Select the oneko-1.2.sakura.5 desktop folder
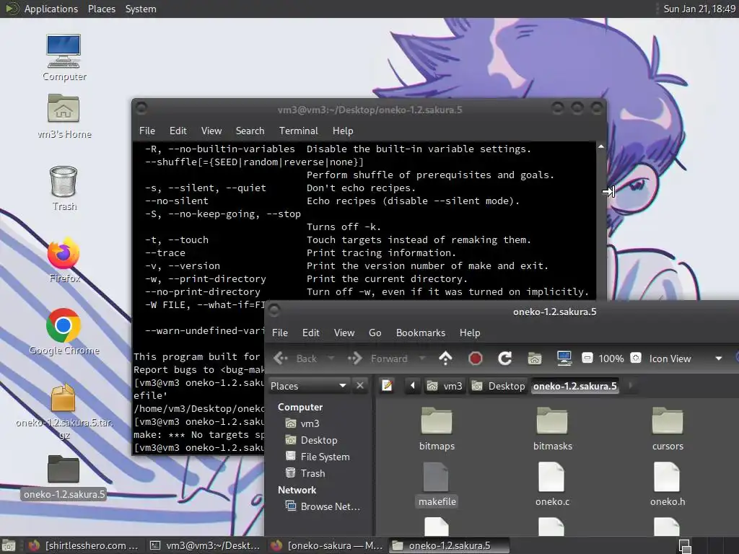The height and width of the screenshot is (554, 739). [x=64, y=478]
